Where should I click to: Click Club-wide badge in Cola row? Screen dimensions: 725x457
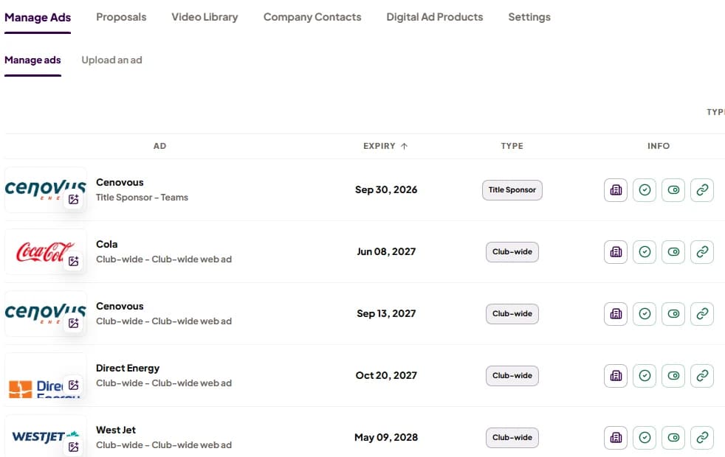tap(512, 252)
